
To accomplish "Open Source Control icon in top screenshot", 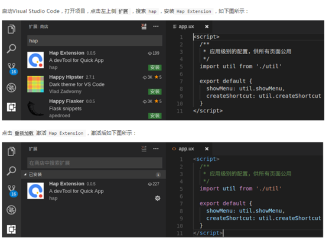I will 11,67.
